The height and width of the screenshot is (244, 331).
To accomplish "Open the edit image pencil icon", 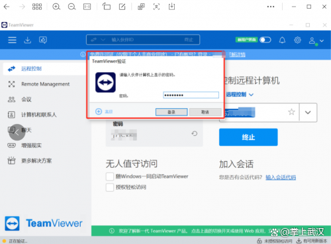I will tap(122, 7).
